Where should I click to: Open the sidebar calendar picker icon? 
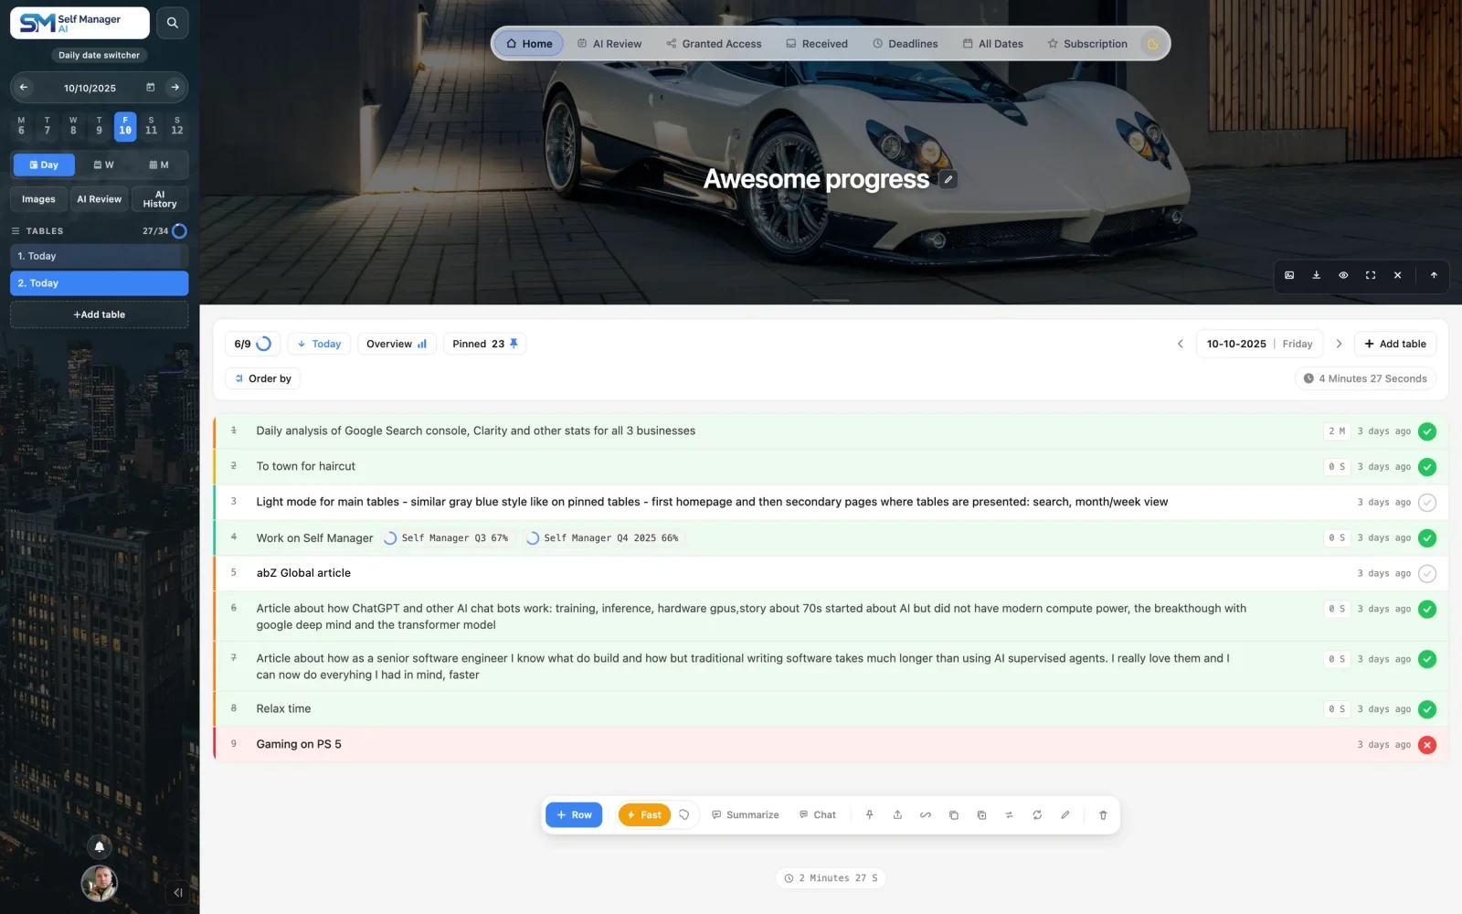[151, 88]
